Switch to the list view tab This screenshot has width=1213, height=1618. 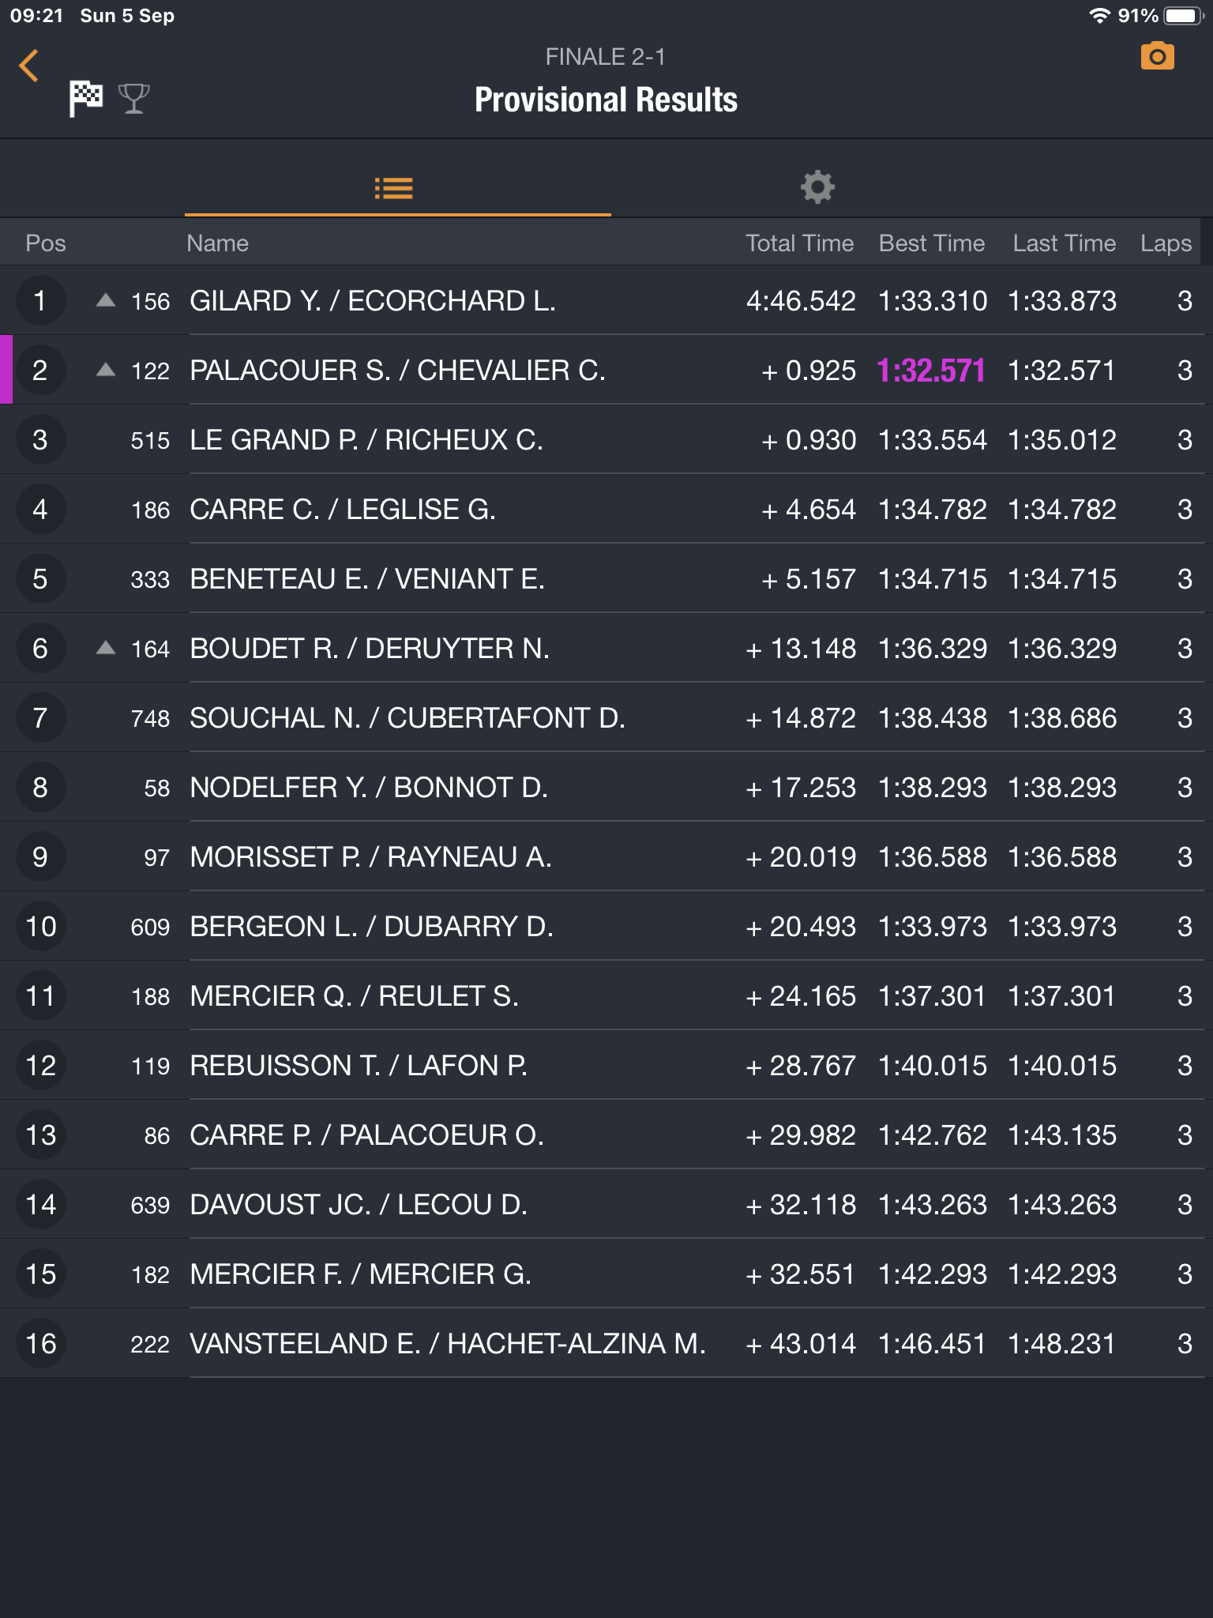click(394, 188)
